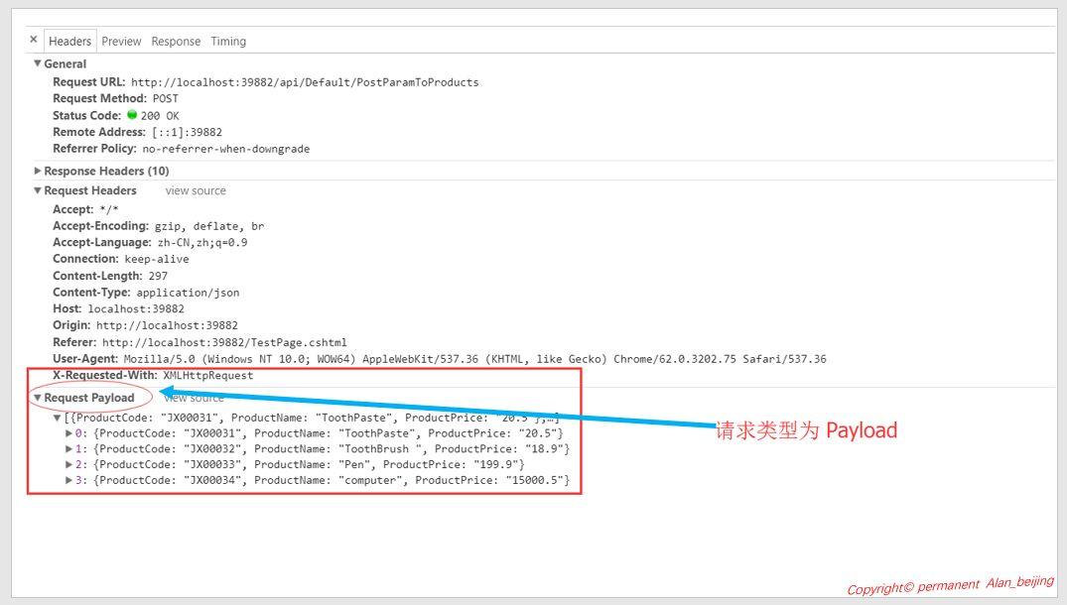Click view source next to Request Headers
This screenshot has height=605, width=1067.
(x=195, y=189)
